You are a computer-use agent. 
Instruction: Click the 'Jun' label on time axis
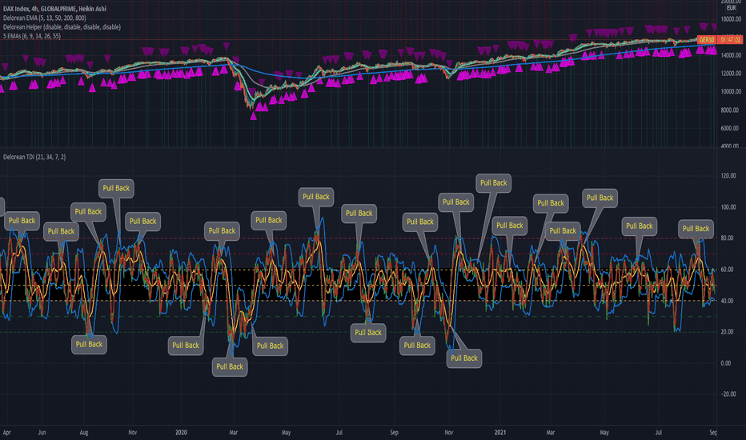[42, 432]
